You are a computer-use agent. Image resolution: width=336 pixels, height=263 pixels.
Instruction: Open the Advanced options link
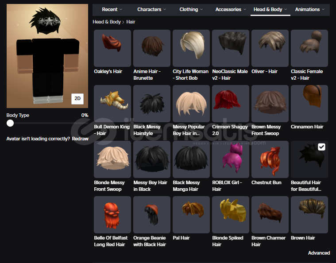click(319, 253)
